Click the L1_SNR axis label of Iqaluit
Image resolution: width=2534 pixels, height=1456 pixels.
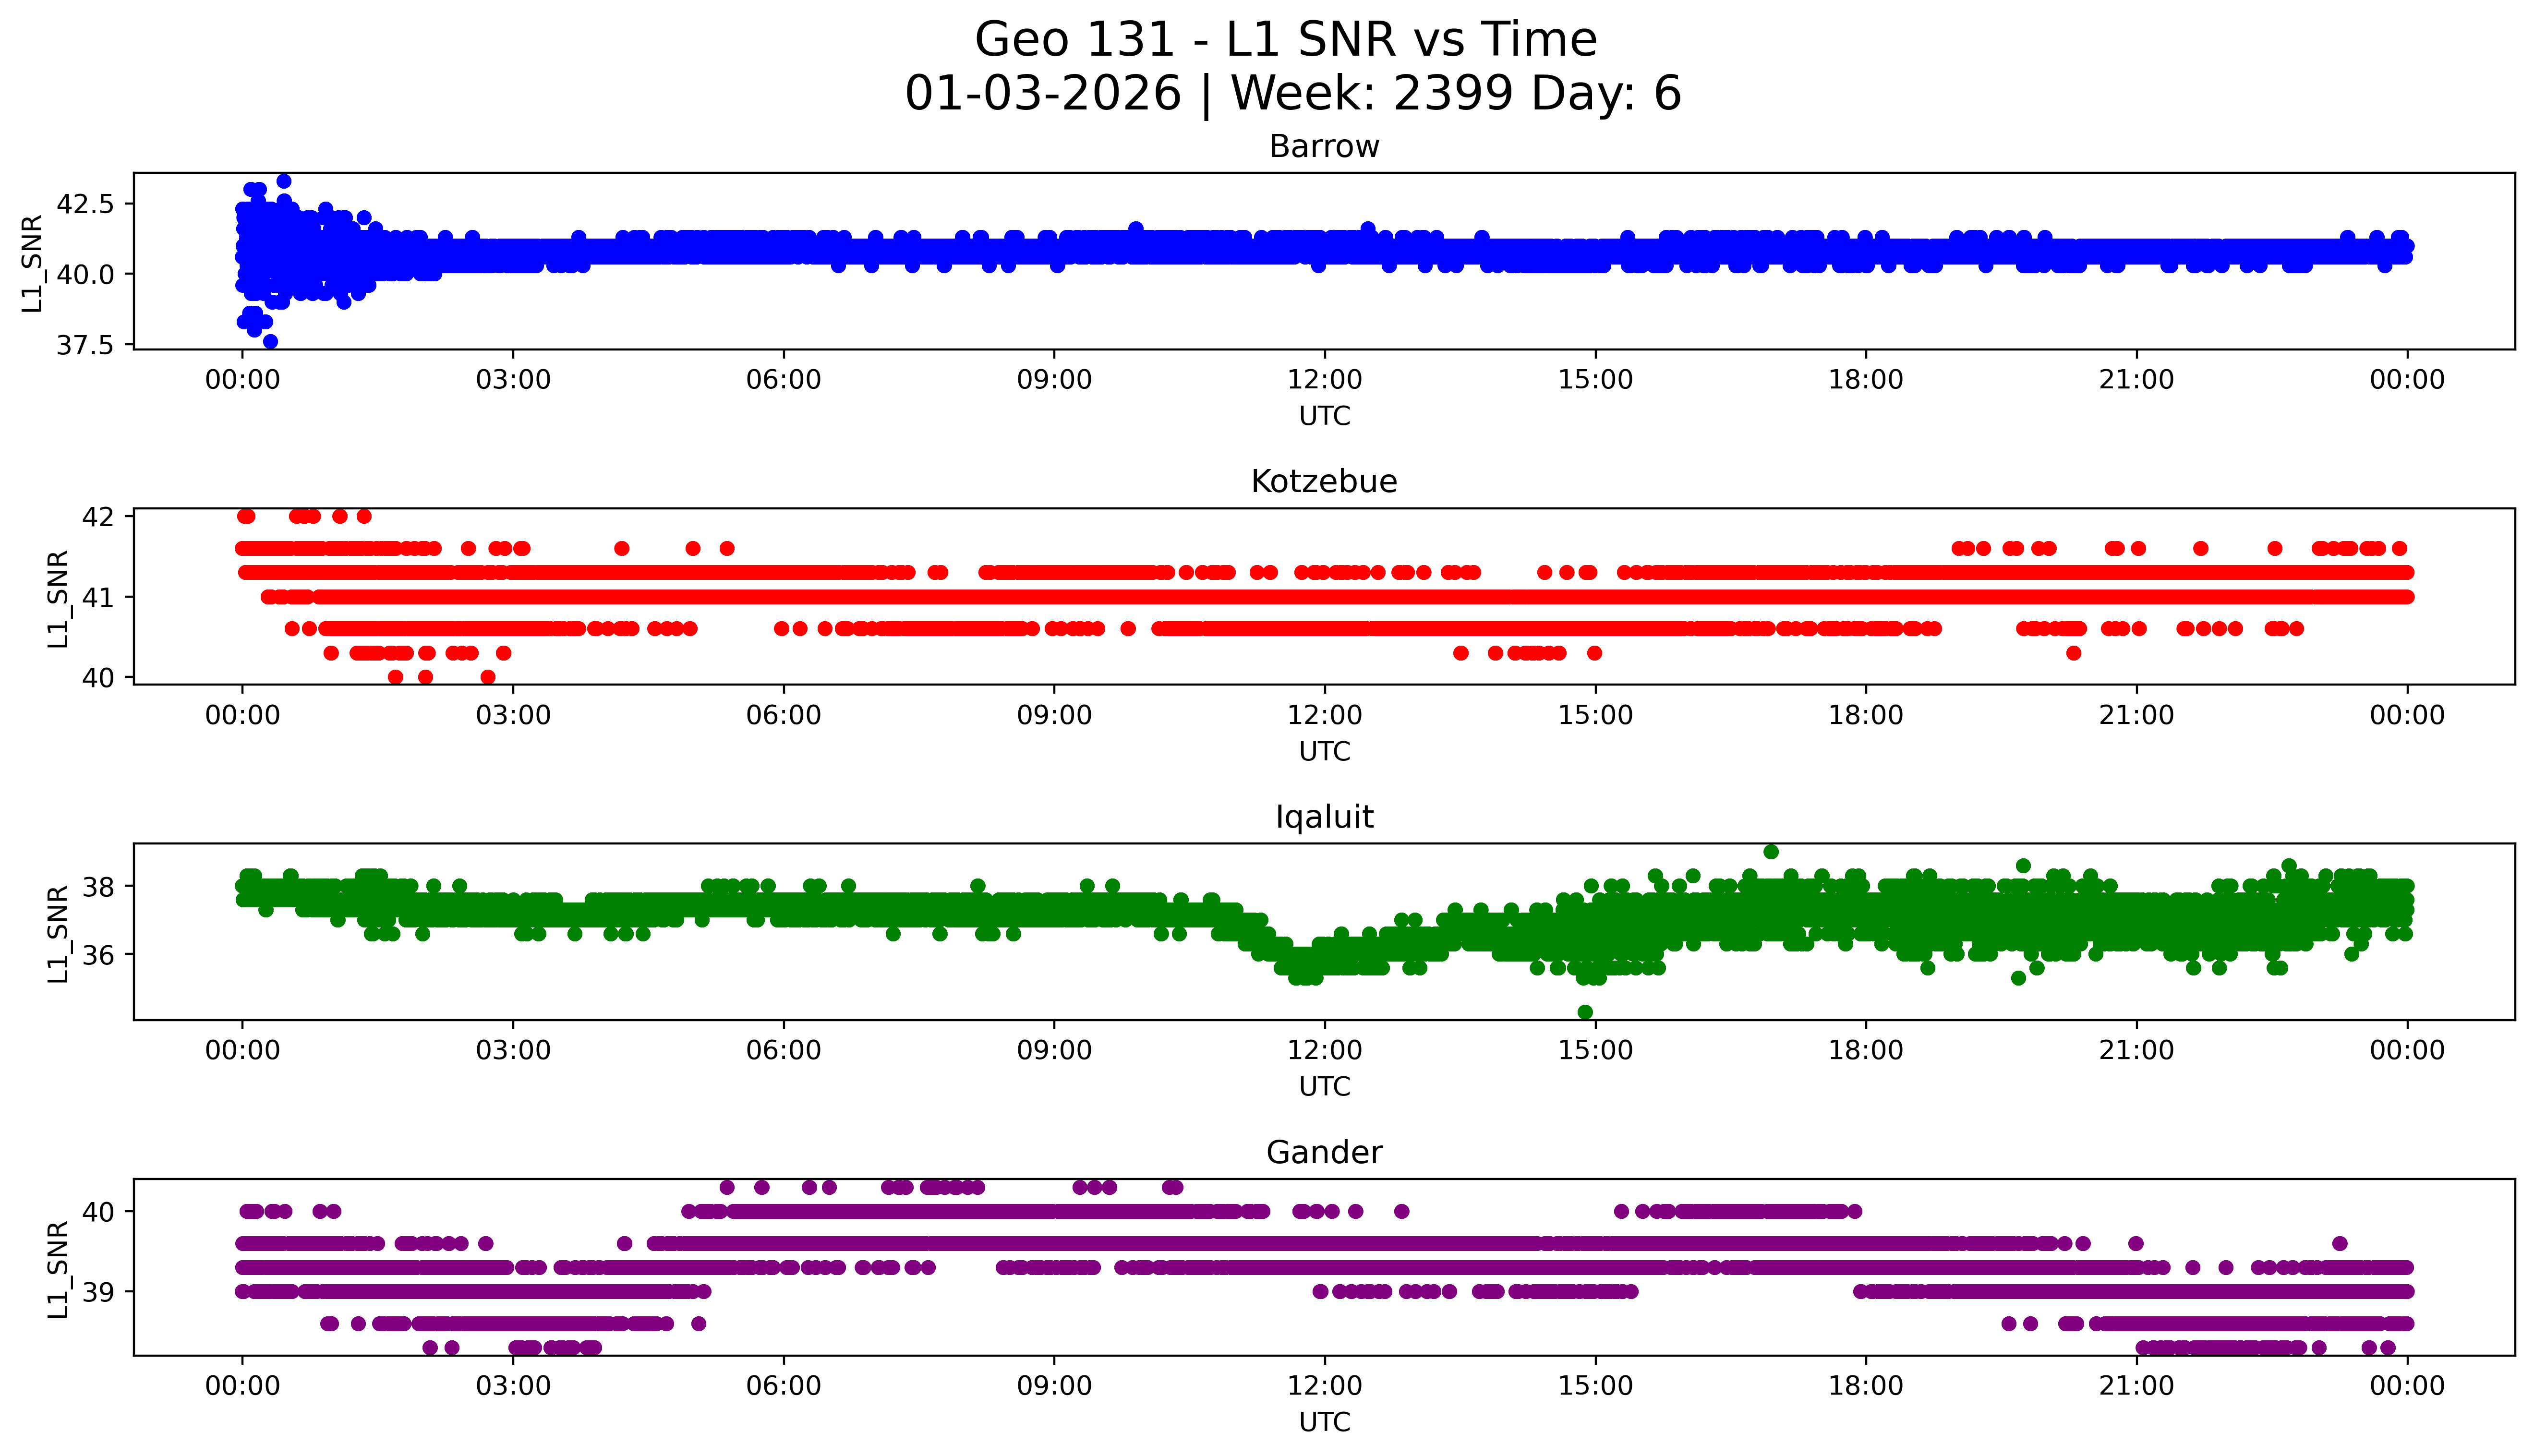click(x=58, y=933)
